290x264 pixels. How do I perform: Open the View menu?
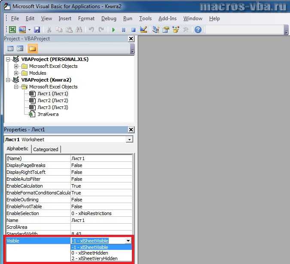(x=46, y=18)
